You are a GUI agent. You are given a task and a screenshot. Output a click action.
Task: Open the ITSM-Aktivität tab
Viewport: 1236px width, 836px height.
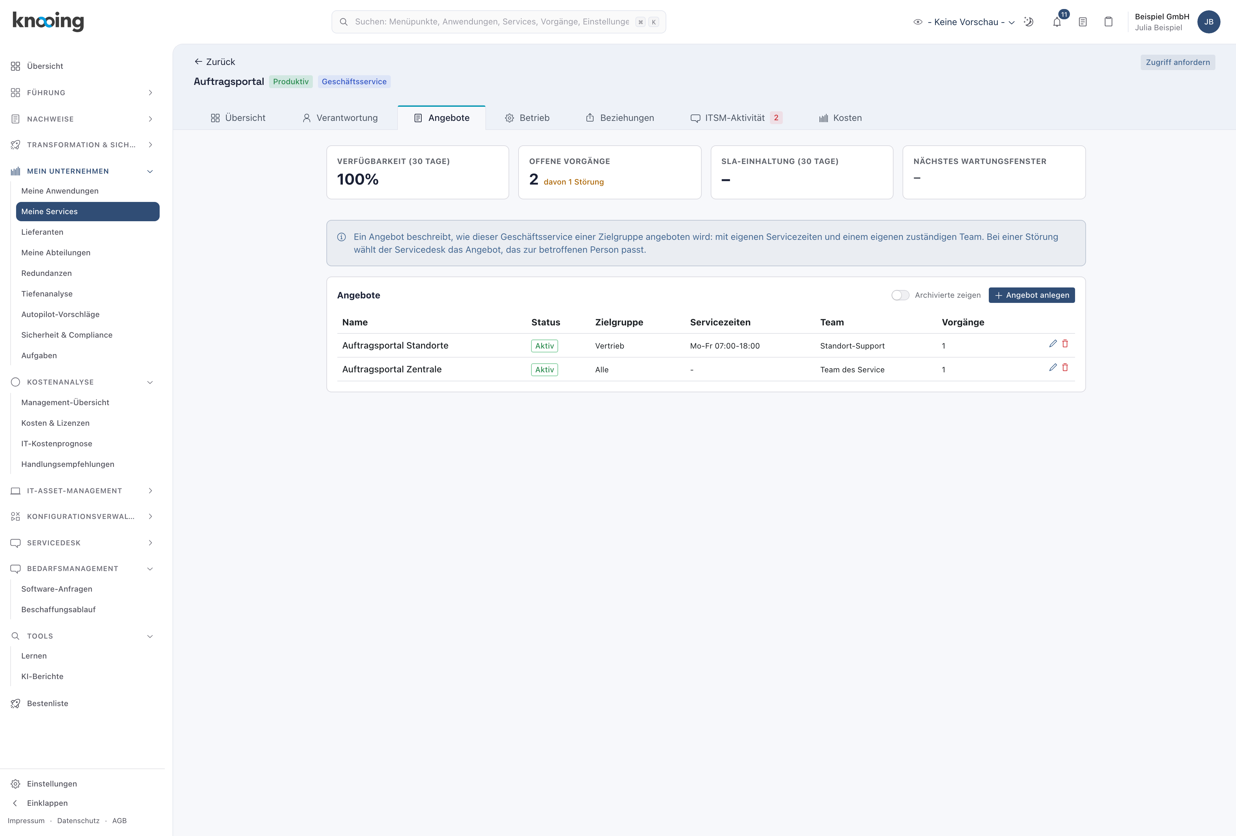click(736, 118)
